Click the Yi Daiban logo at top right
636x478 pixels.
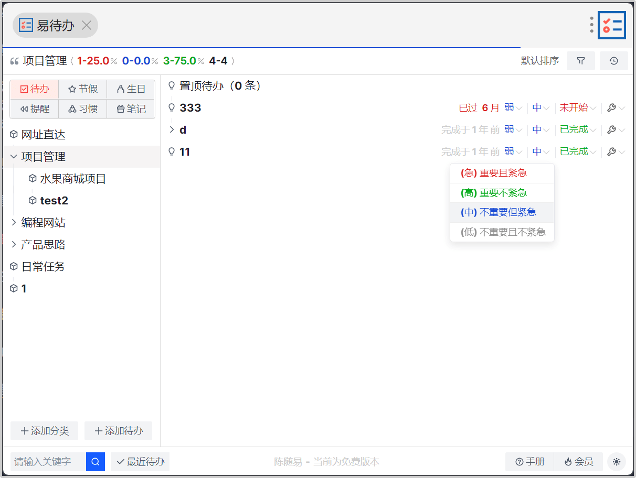click(612, 25)
